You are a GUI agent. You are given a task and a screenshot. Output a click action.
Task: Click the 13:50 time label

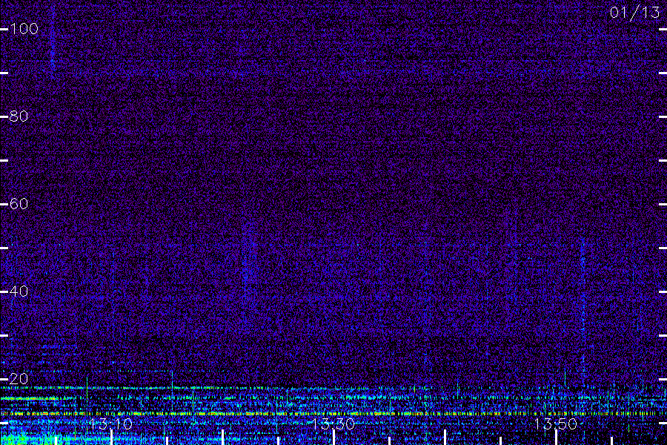pyautogui.click(x=556, y=424)
